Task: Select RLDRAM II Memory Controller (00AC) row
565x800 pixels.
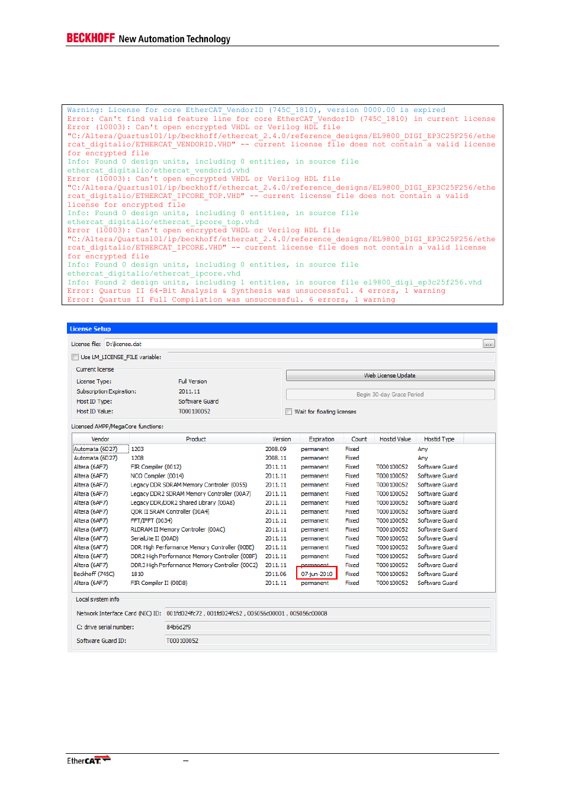Action: [x=283, y=530]
